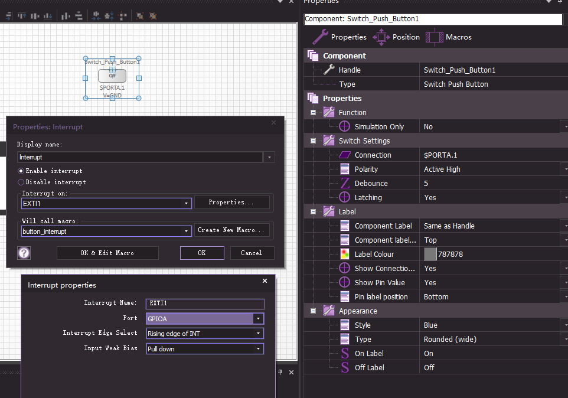Click the align vertical centers toolbar icon
Screen dimensions: 568x398
pos(35,16)
